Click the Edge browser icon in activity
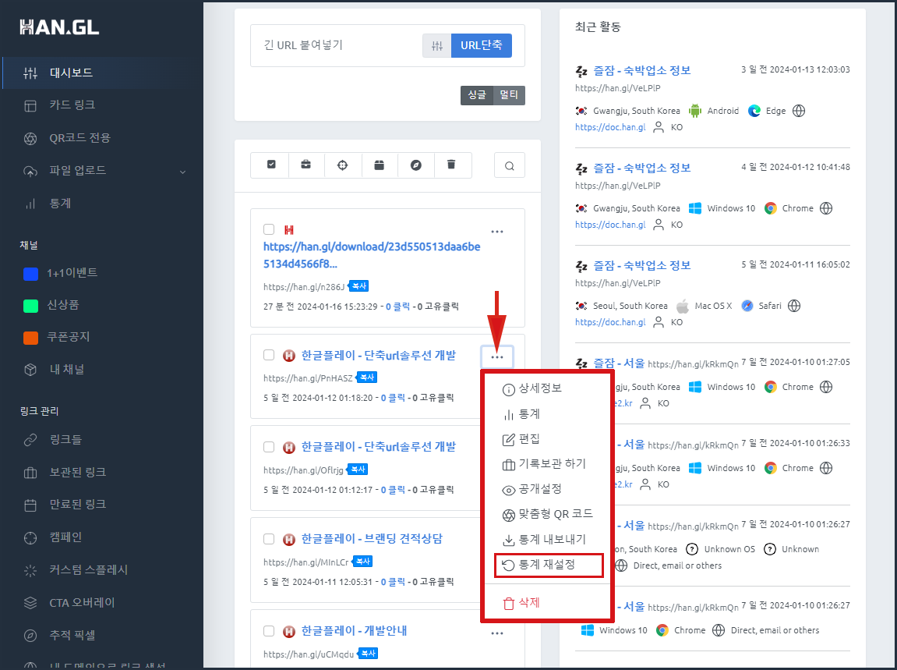Viewport: 897px width, 670px height. pyautogui.click(x=754, y=111)
